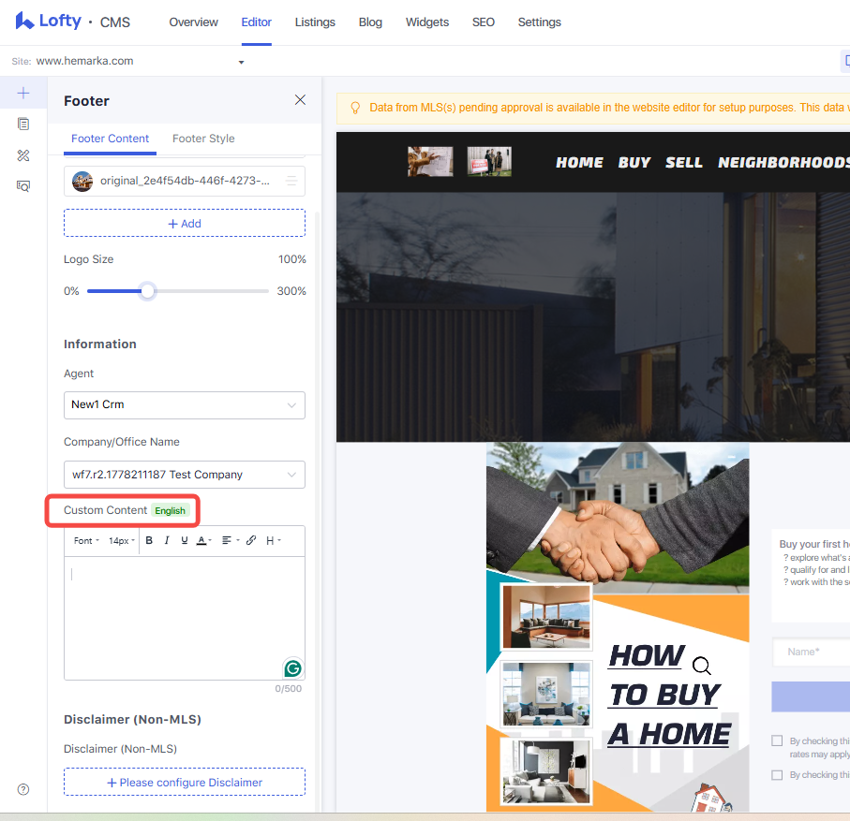Image resolution: width=850 pixels, height=821 pixels.
Task: Click the Add logo button
Action: [185, 223]
